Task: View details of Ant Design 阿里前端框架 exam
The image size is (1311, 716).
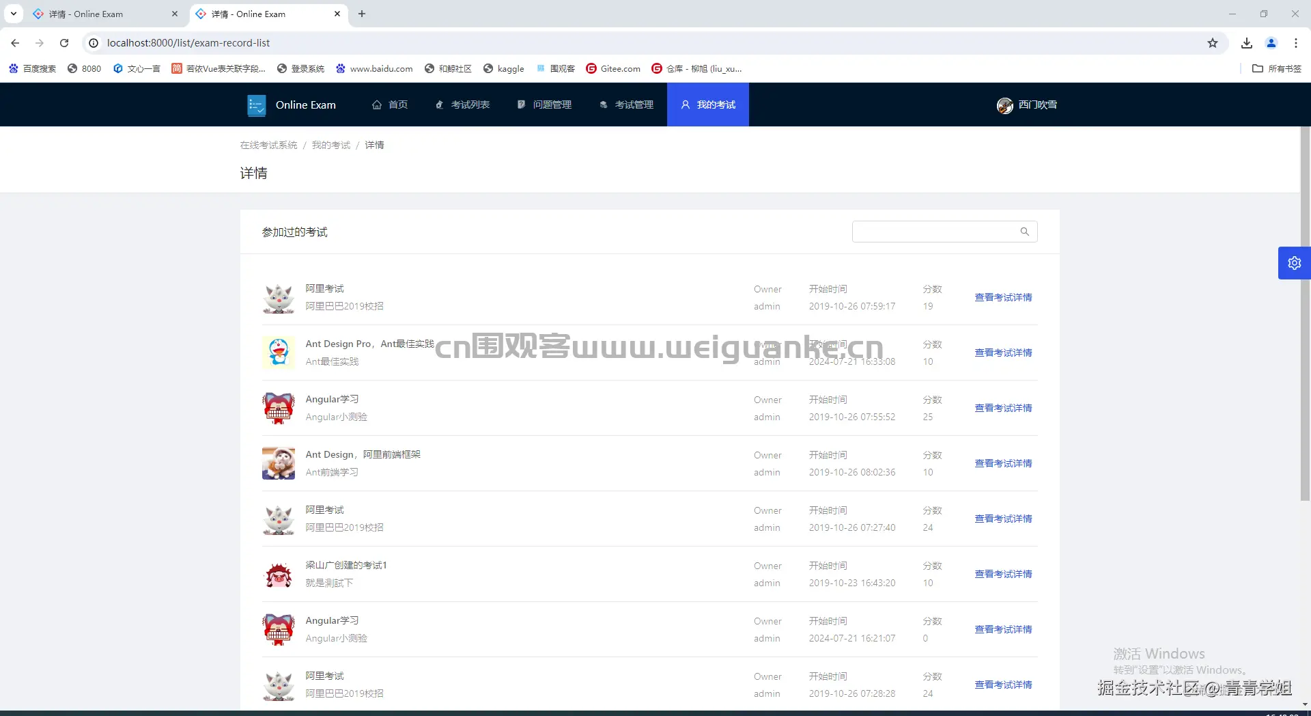Action: tap(1003, 463)
